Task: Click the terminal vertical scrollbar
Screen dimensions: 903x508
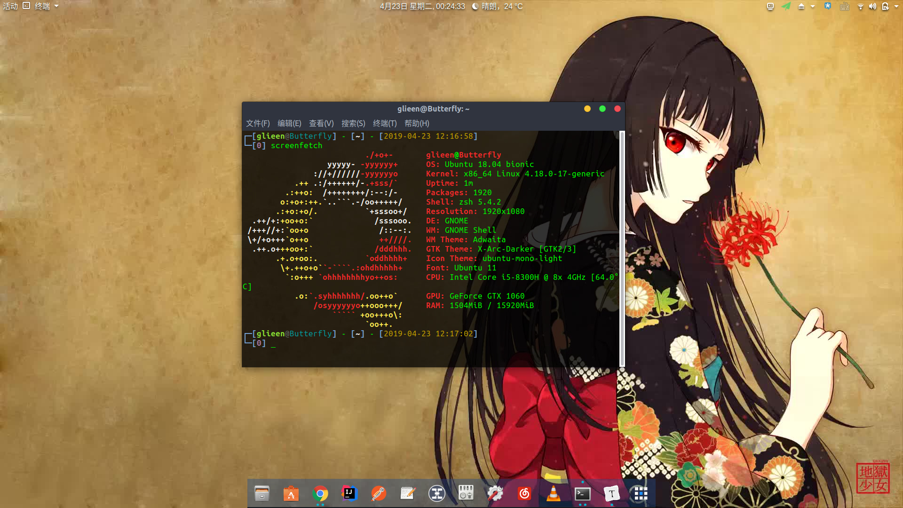Action: [622, 248]
